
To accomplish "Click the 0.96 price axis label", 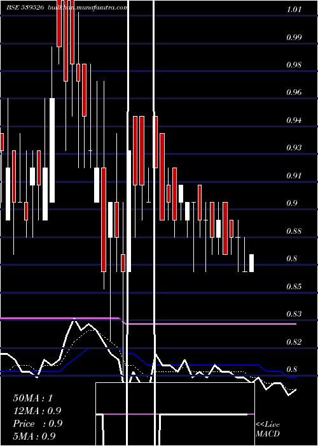I will pyautogui.click(x=294, y=92).
